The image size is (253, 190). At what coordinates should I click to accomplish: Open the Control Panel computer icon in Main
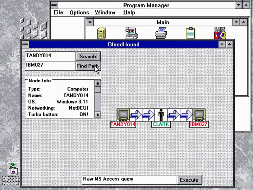pos(131,33)
